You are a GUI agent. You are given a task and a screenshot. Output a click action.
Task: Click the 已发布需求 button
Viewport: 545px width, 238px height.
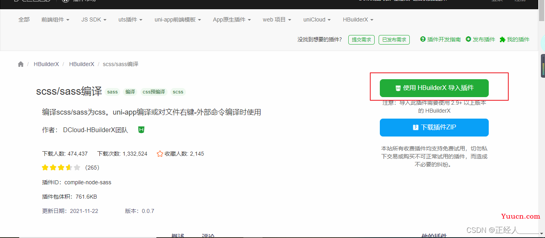point(394,40)
